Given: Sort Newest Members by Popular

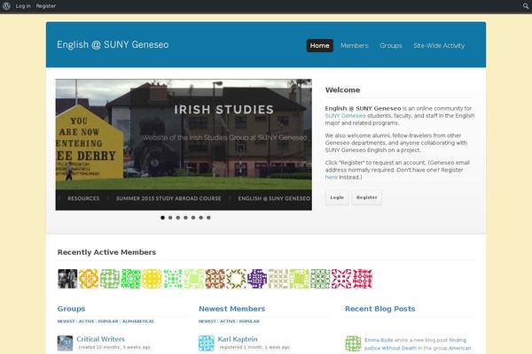Looking at the screenshot, I should (x=249, y=321).
